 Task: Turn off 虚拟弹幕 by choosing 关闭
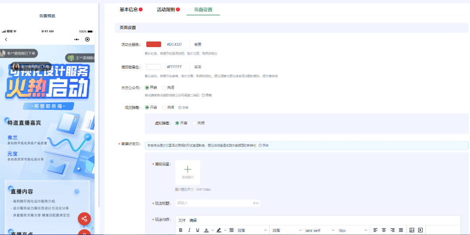coord(198,123)
